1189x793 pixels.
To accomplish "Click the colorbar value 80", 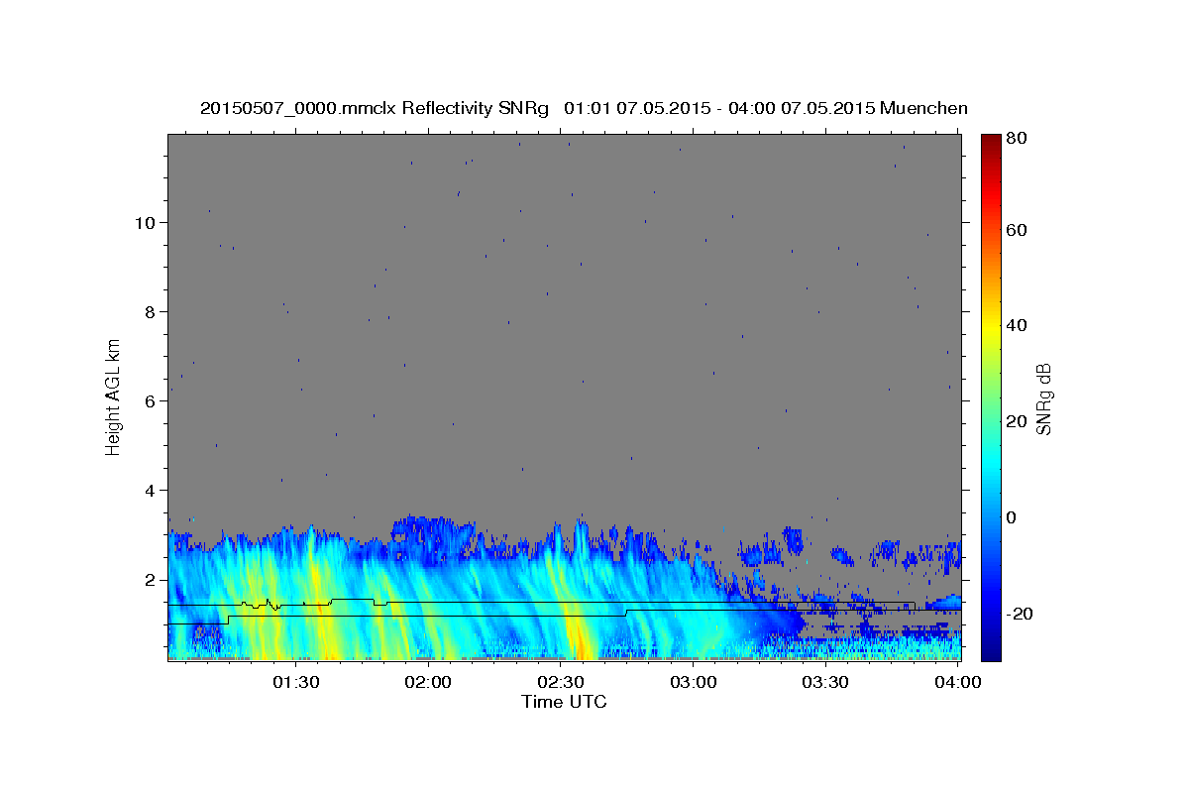I will tap(1016, 138).
